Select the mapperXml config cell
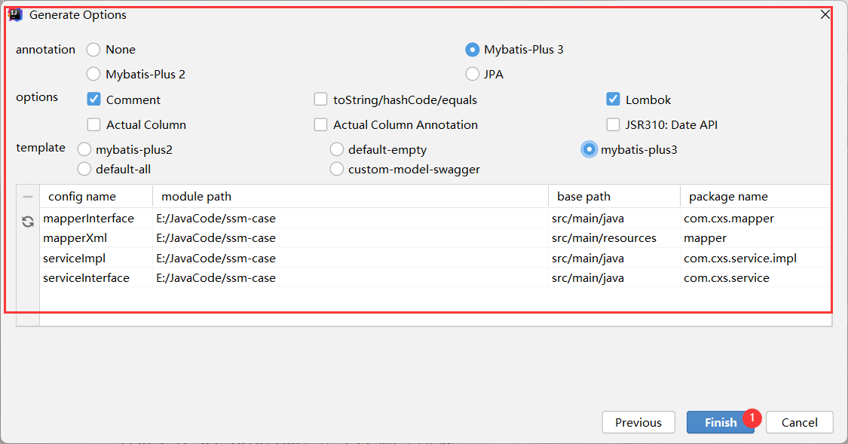This screenshot has height=444, width=848. click(x=96, y=238)
